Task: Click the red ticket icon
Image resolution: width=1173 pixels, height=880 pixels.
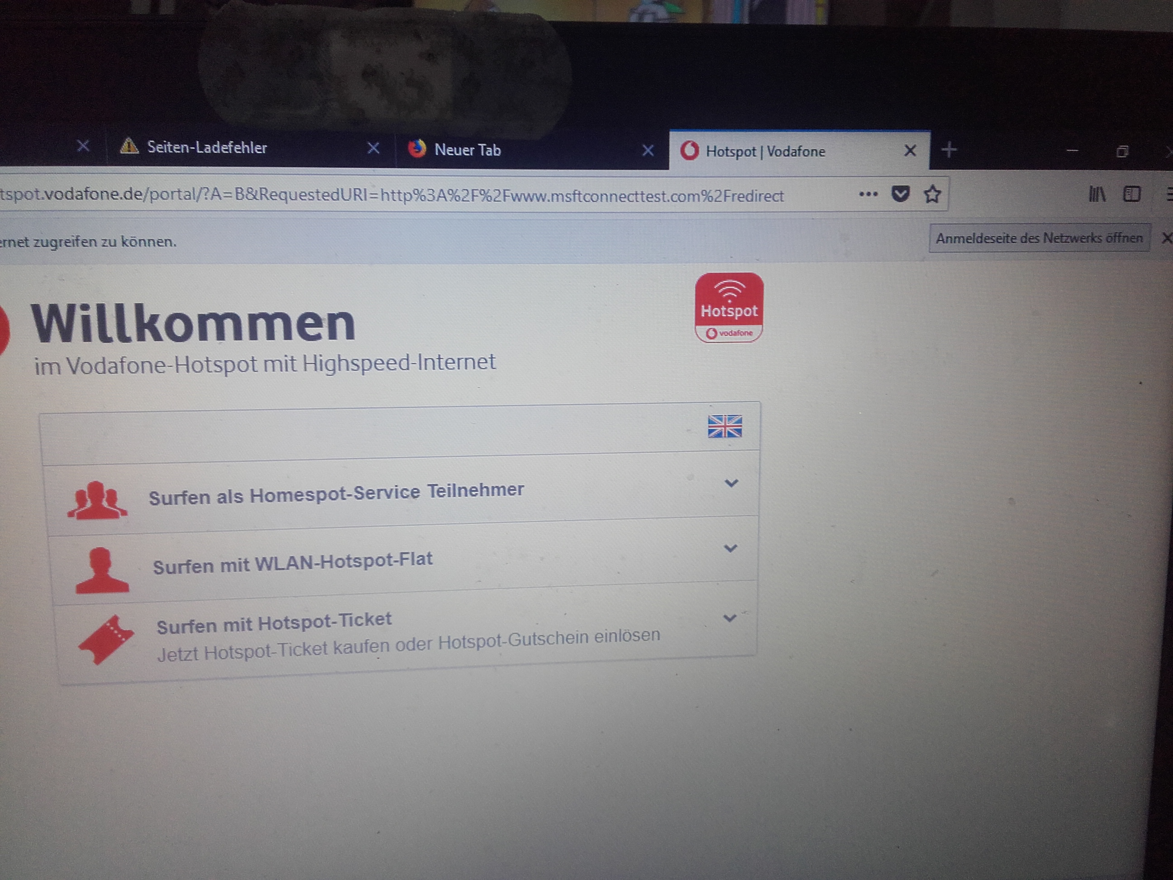Action: tap(105, 639)
